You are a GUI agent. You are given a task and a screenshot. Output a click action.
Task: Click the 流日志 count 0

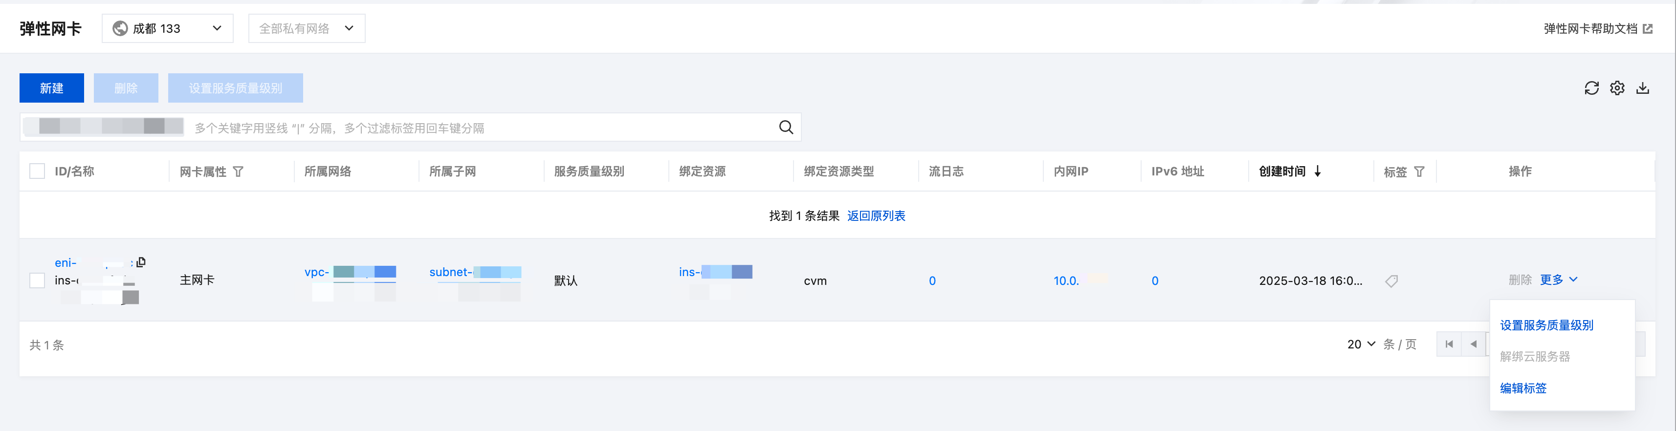(x=932, y=281)
